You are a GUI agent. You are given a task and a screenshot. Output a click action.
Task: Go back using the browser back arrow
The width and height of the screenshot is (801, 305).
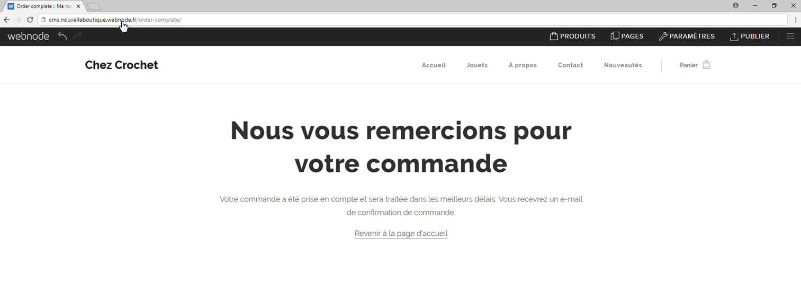(6, 19)
